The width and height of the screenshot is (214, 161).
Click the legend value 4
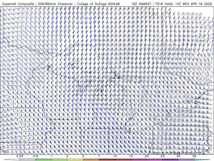[83, 156]
